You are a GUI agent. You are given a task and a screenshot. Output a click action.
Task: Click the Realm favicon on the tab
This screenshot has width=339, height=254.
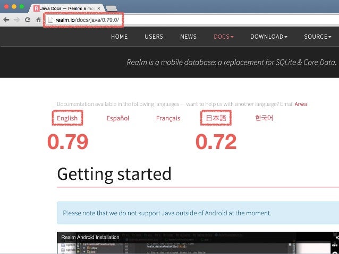click(36, 8)
